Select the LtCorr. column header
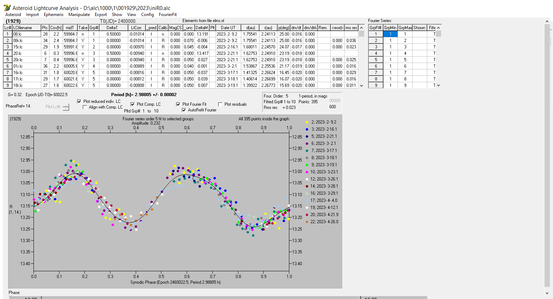 [136, 28]
